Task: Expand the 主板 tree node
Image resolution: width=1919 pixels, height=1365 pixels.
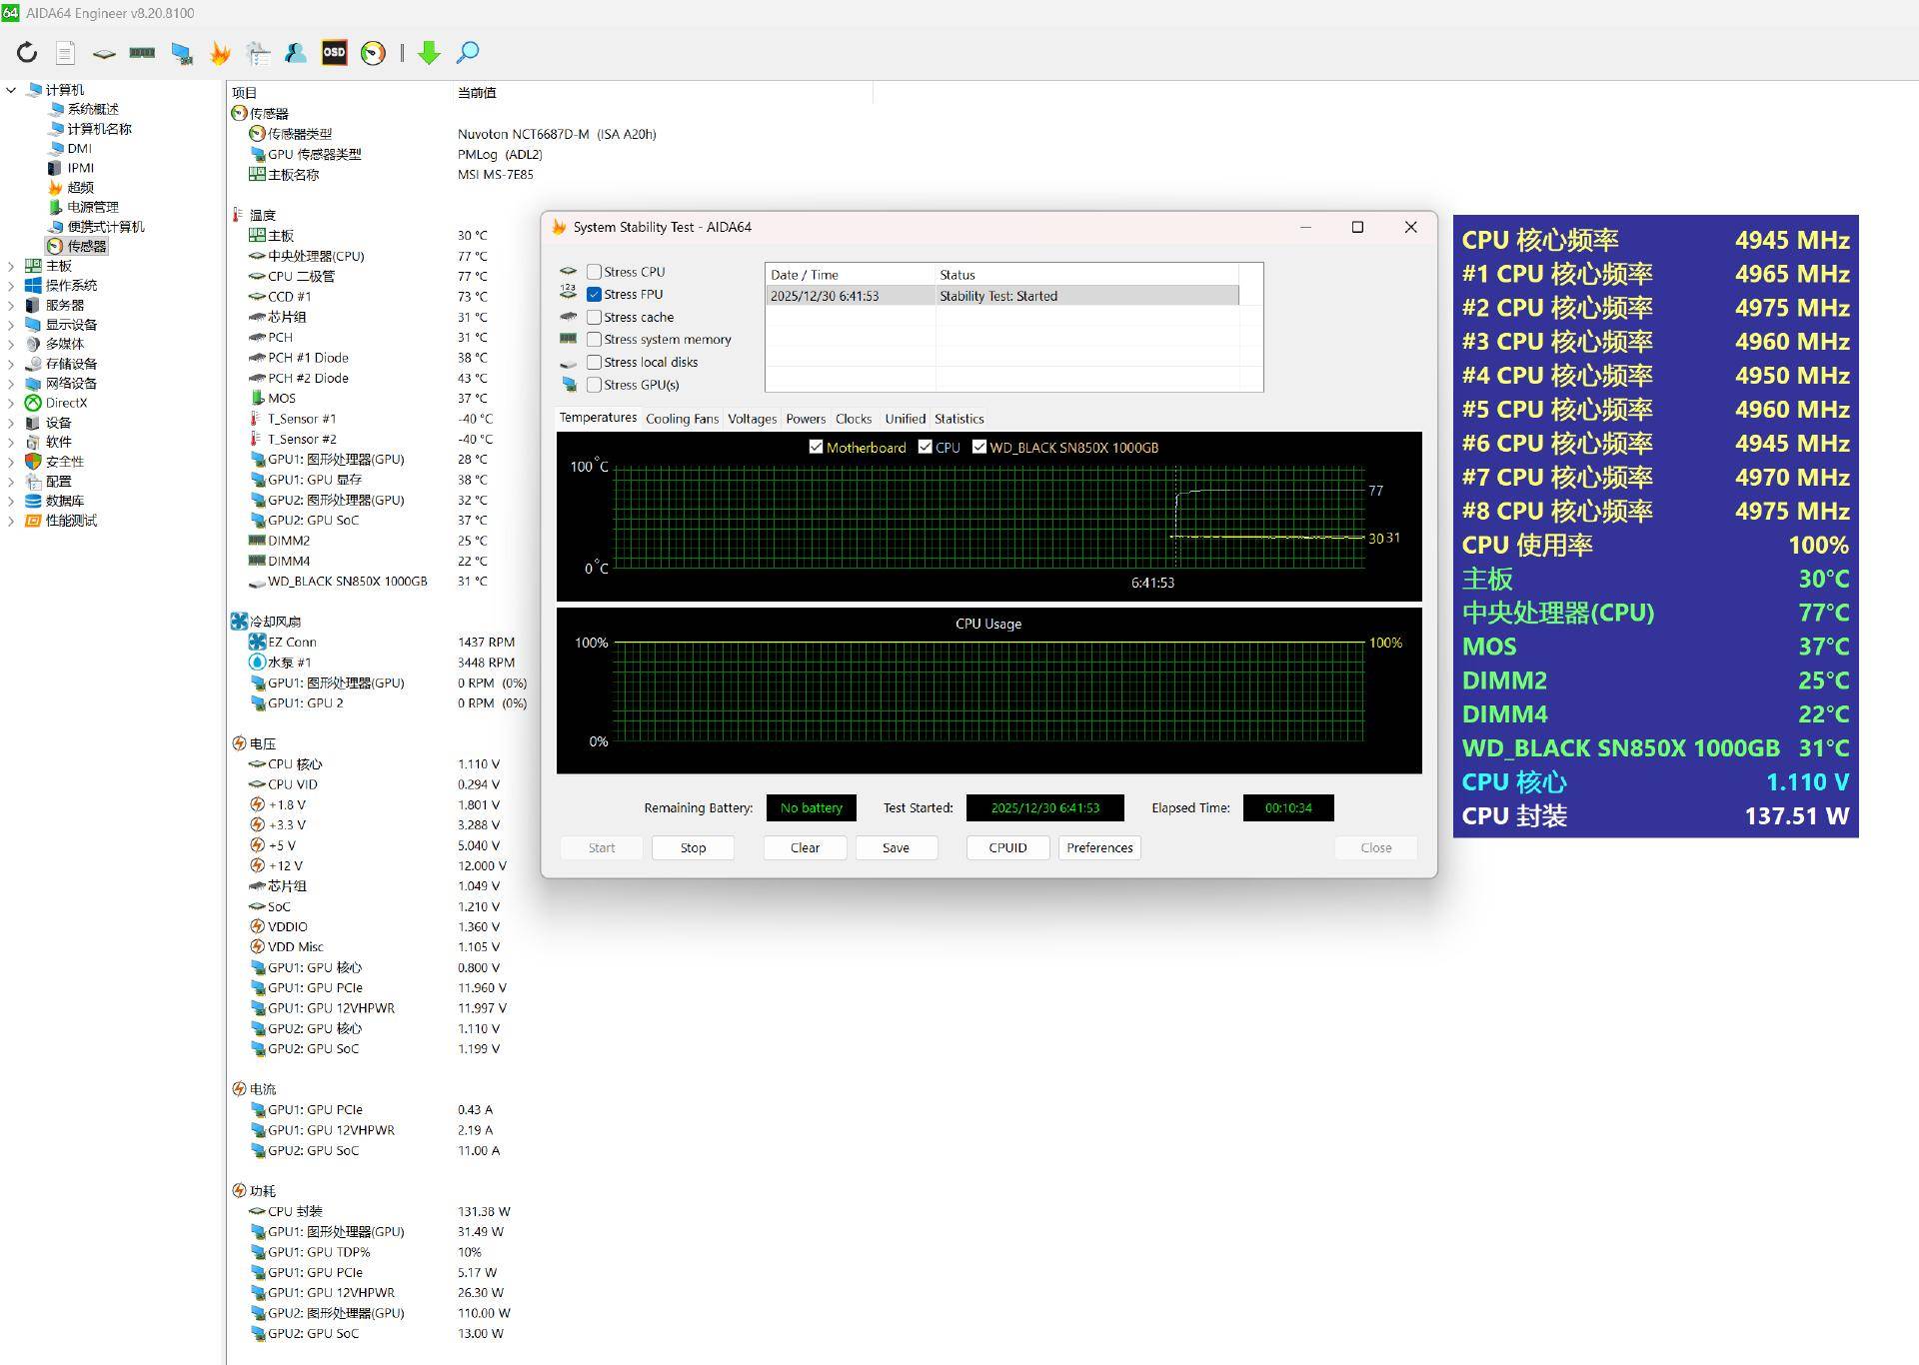Action: point(11,266)
